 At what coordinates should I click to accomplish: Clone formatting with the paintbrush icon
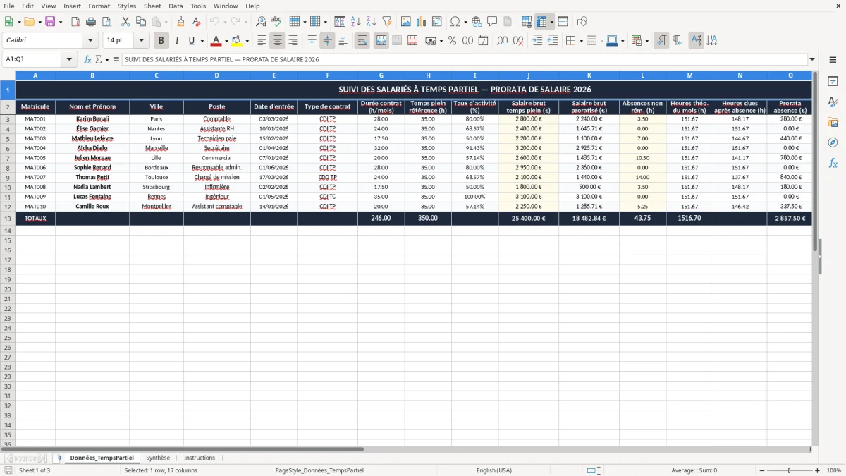pos(180,22)
